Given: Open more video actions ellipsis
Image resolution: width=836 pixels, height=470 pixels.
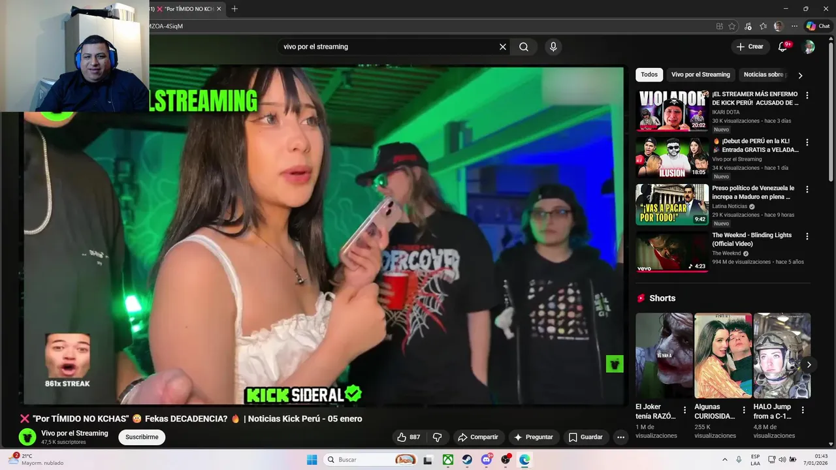Looking at the screenshot, I should pyautogui.click(x=621, y=437).
